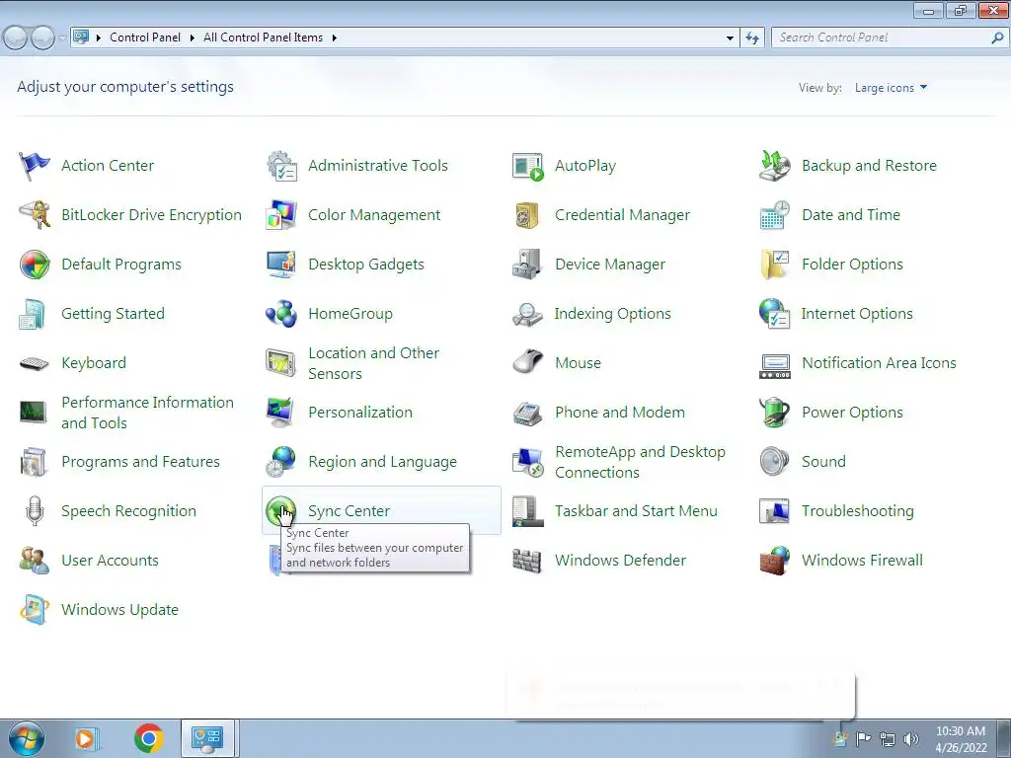Open the User Accounts people icon

[35, 561]
